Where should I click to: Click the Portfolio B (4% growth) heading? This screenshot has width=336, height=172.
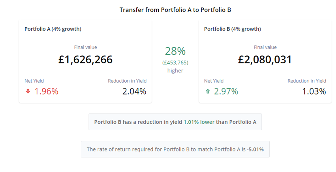232,29
